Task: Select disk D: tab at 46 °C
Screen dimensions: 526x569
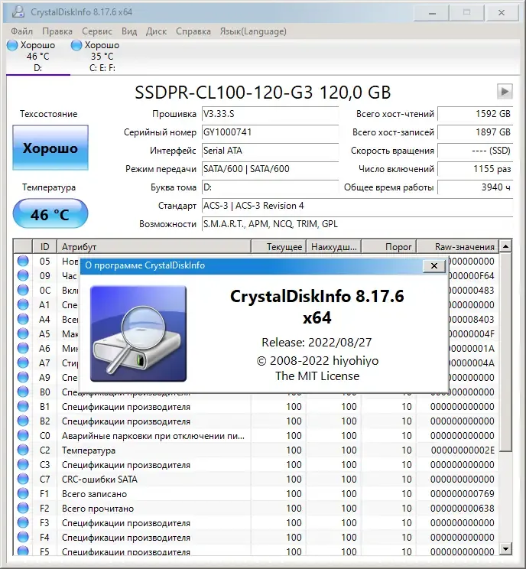Action: click(x=37, y=57)
